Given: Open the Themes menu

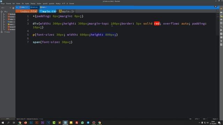Looking at the screenshot, I should [33, 3].
